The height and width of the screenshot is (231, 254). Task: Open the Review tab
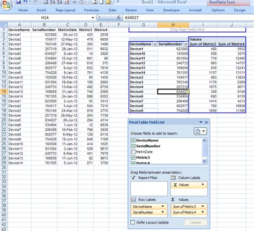[131, 10]
